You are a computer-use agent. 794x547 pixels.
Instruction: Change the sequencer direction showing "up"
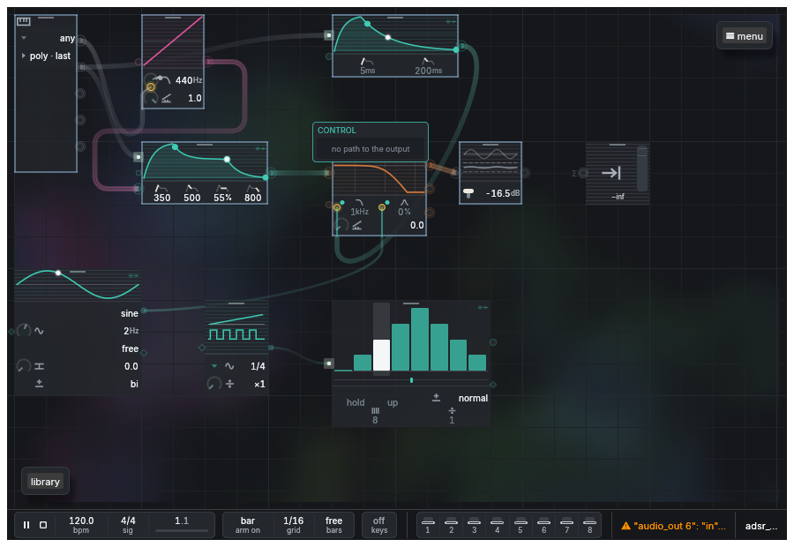393,402
